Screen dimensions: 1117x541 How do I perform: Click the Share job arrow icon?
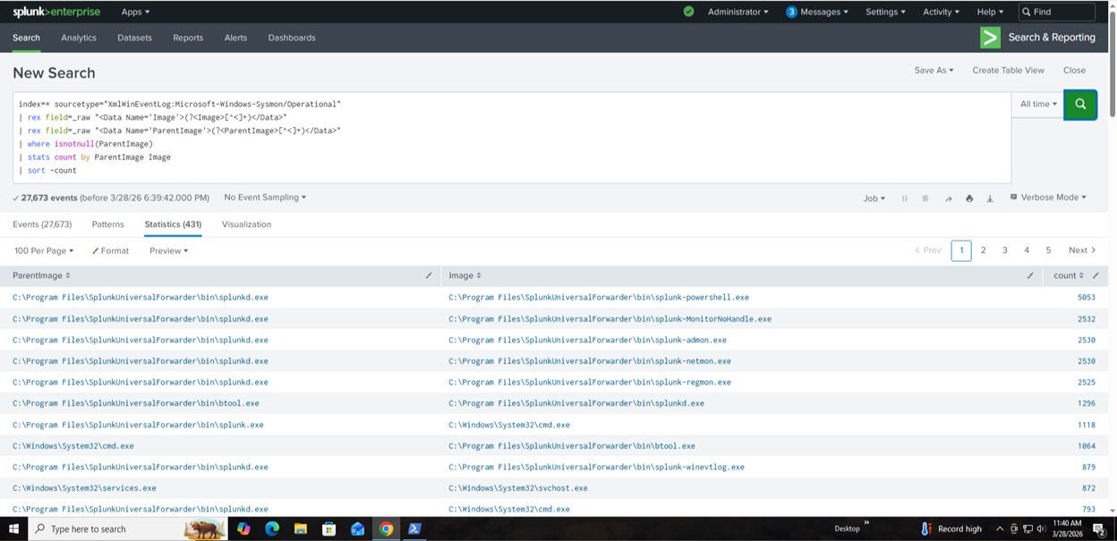[x=948, y=199]
